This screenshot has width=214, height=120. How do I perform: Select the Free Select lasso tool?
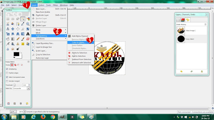pyautogui.click(x=18, y=19)
